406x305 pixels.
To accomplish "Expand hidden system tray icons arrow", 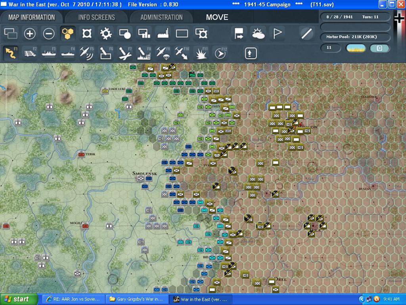I will pyautogui.click(x=362, y=299).
